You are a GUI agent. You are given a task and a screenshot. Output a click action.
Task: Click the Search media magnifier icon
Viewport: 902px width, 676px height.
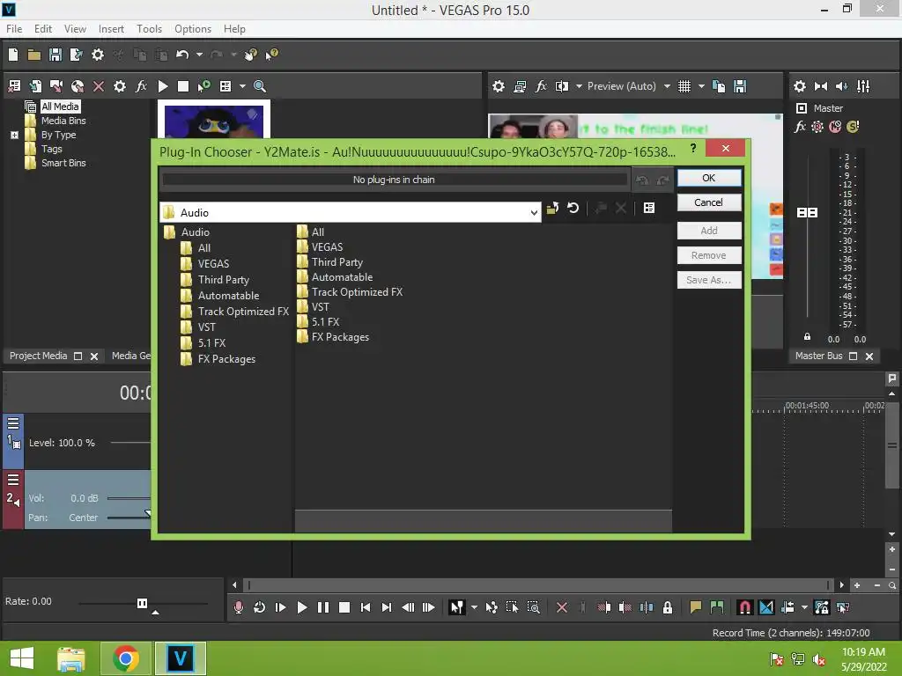[x=260, y=86]
